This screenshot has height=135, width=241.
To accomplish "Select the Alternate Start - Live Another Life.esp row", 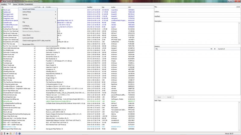I will pyautogui.click(x=77, y=118).
